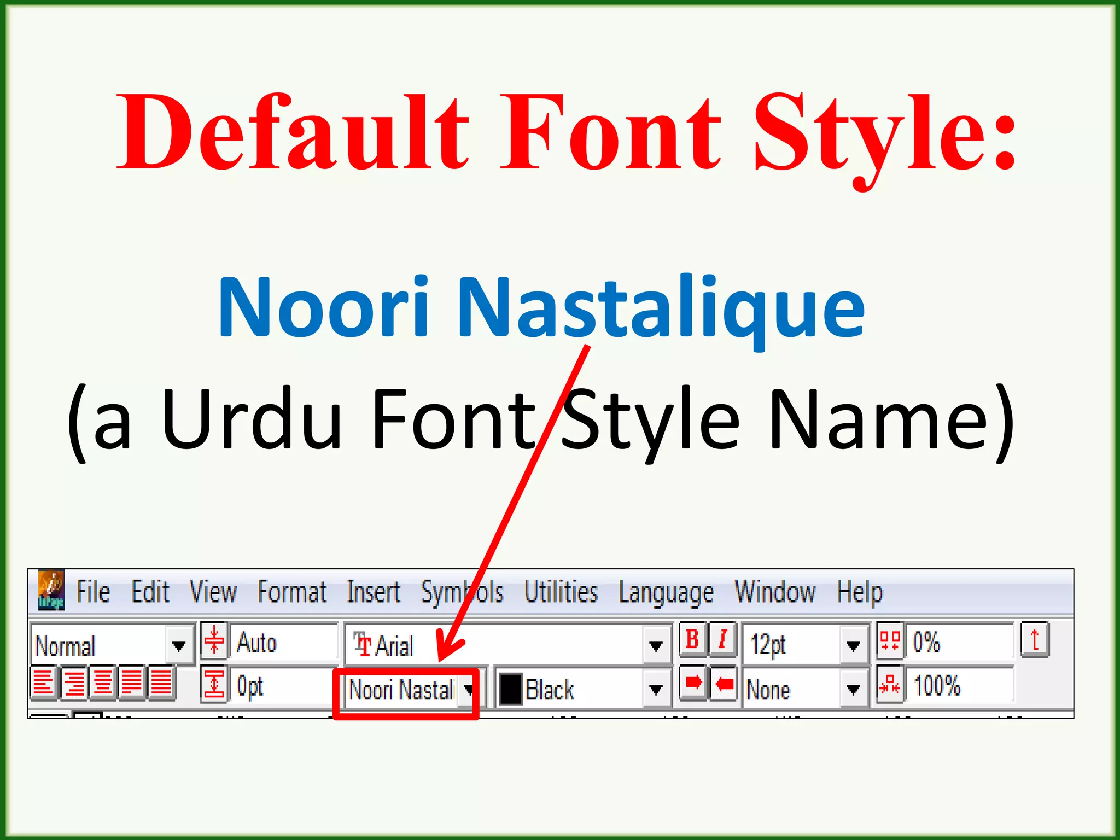Apply right text alignment
Screen dimensions: 1120x840
coord(74,683)
